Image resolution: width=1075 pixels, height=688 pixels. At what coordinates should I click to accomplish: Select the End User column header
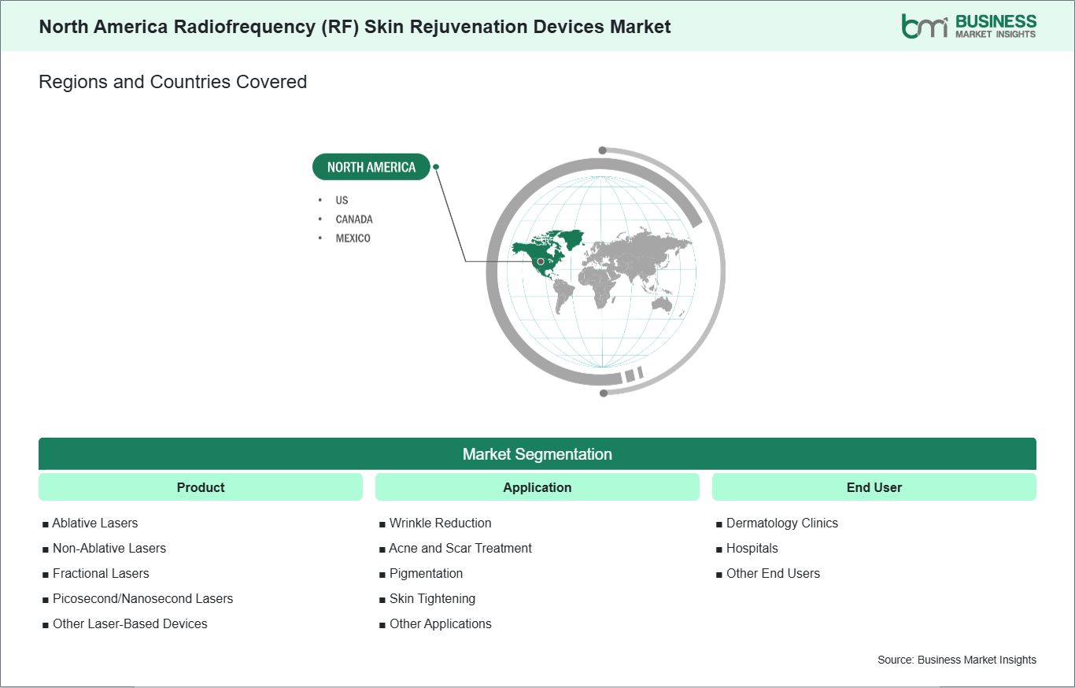click(x=874, y=487)
